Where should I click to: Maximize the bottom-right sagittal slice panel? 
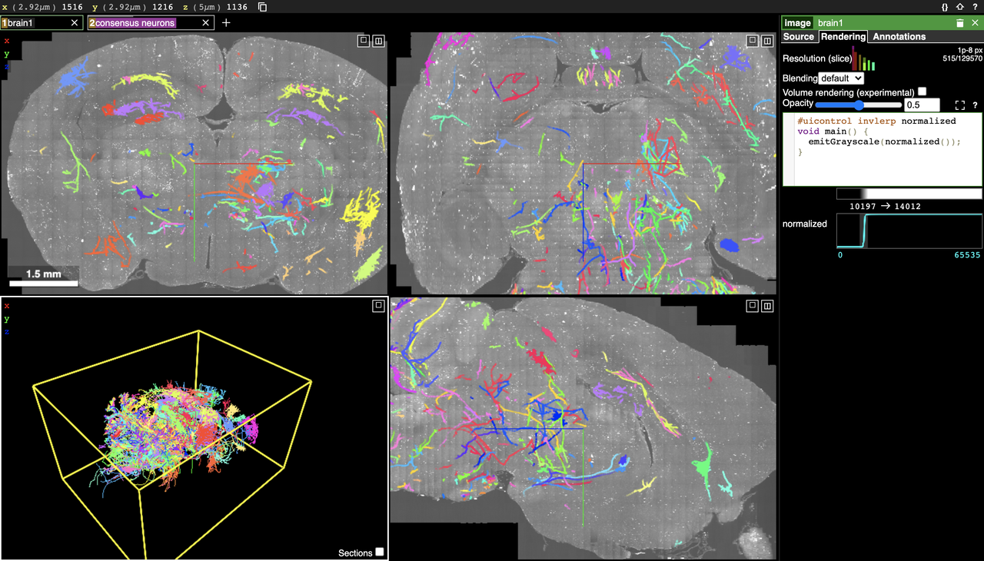point(753,306)
